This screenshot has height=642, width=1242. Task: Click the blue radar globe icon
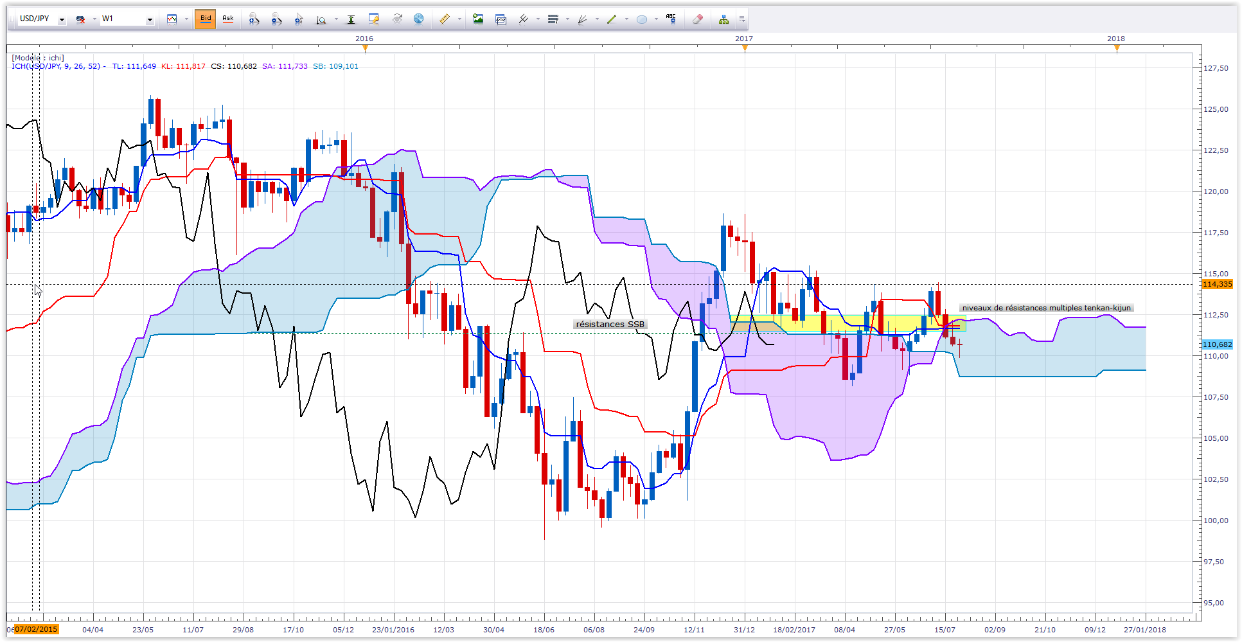418,19
